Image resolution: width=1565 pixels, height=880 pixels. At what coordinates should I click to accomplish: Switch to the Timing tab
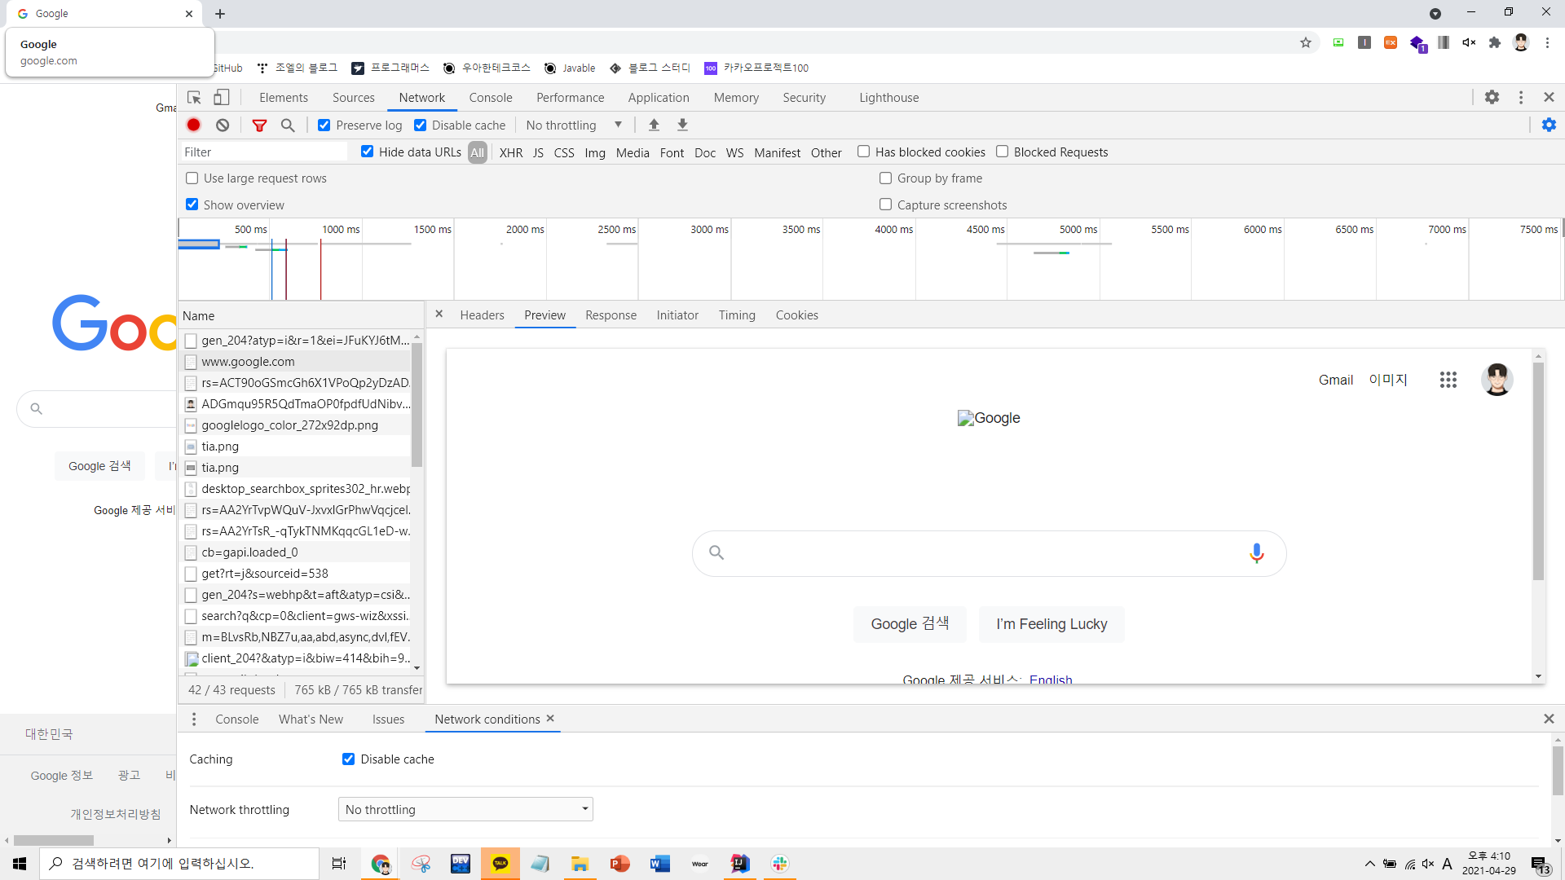pos(736,315)
